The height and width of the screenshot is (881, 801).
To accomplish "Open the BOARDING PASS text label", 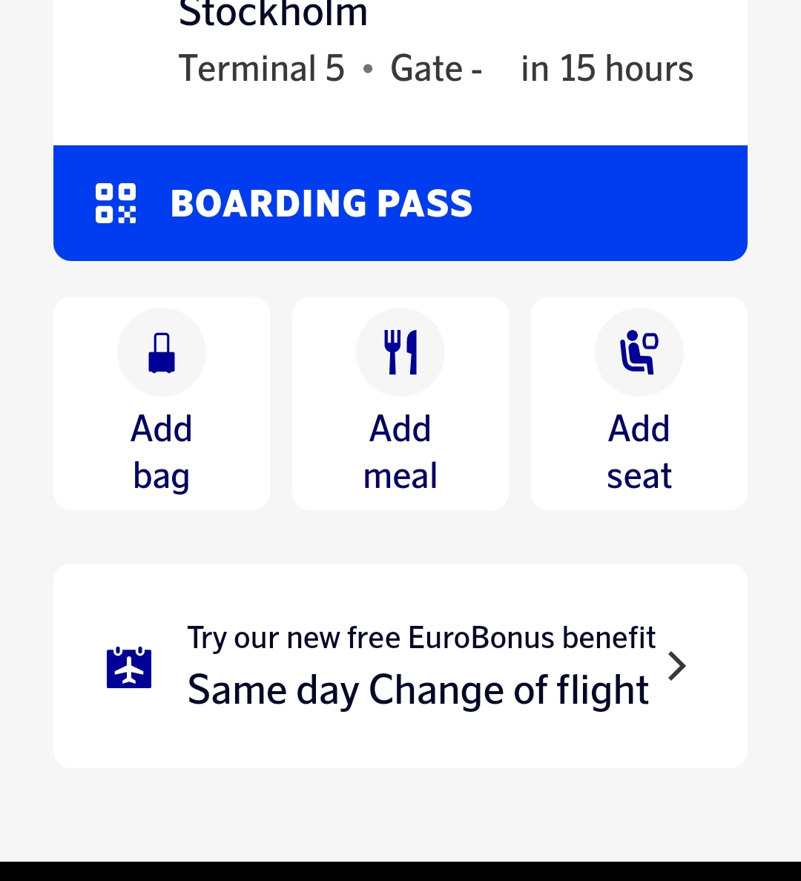I will coord(321,203).
